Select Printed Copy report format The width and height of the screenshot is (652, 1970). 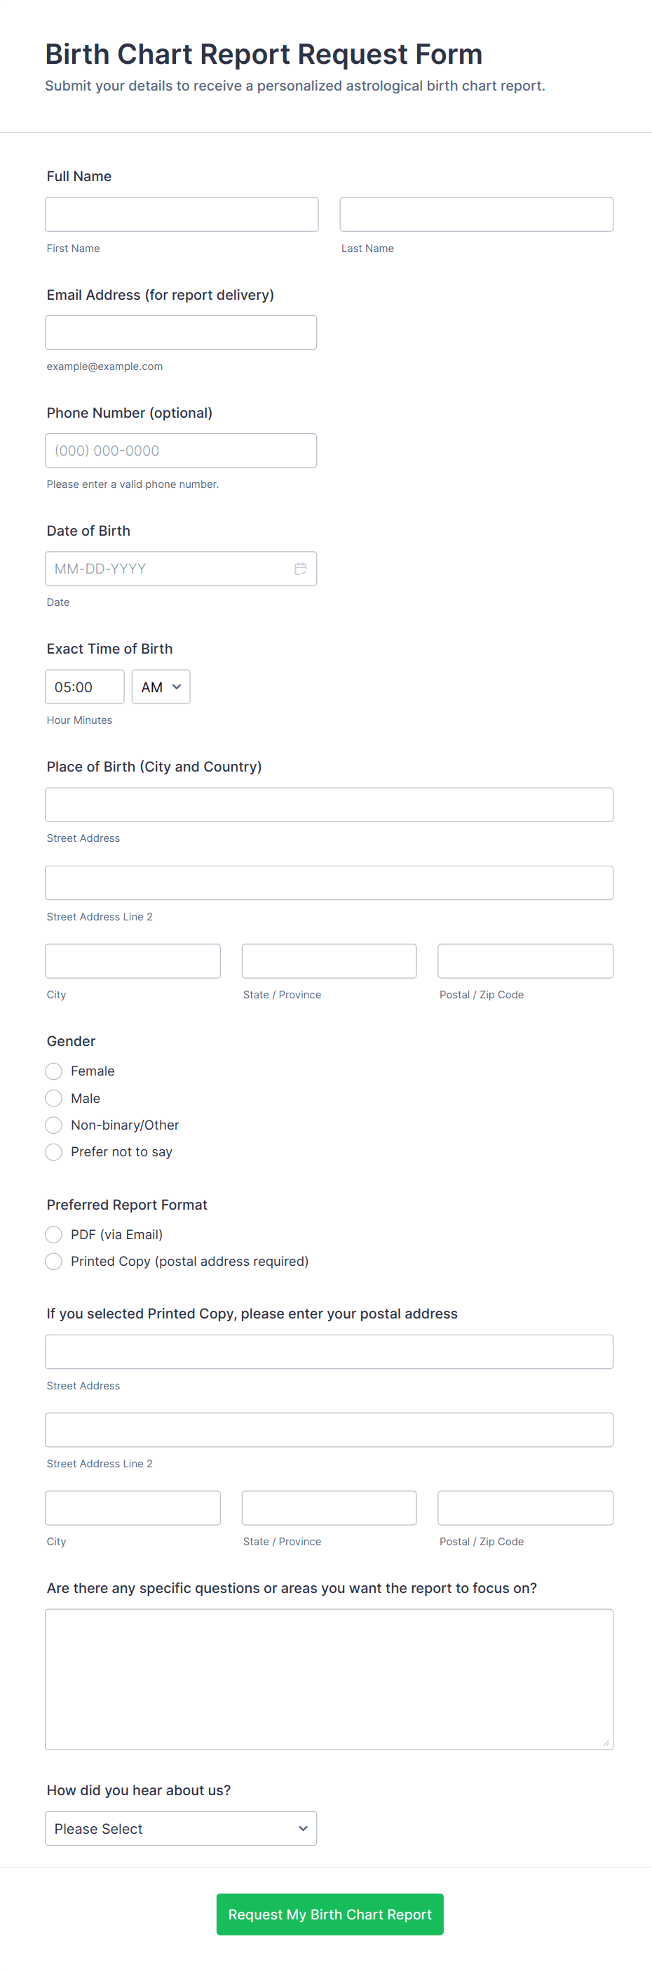[53, 1261]
